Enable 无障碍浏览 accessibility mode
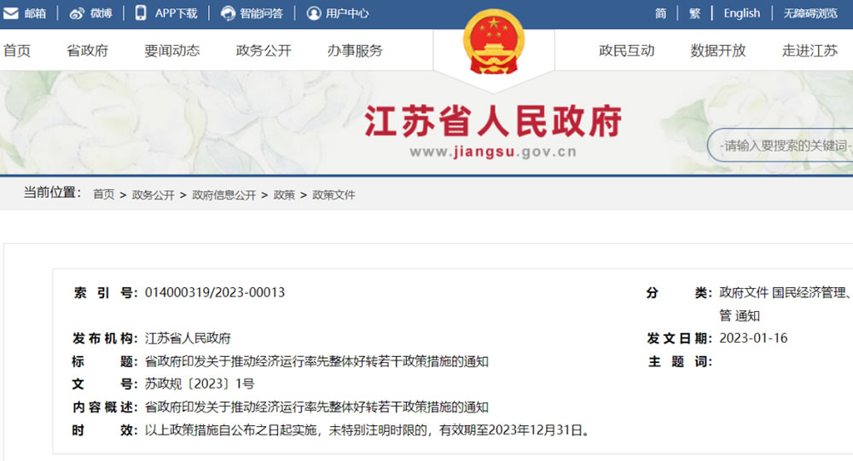Image resolution: width=853 pixels, height=461 pixels. 810,13
